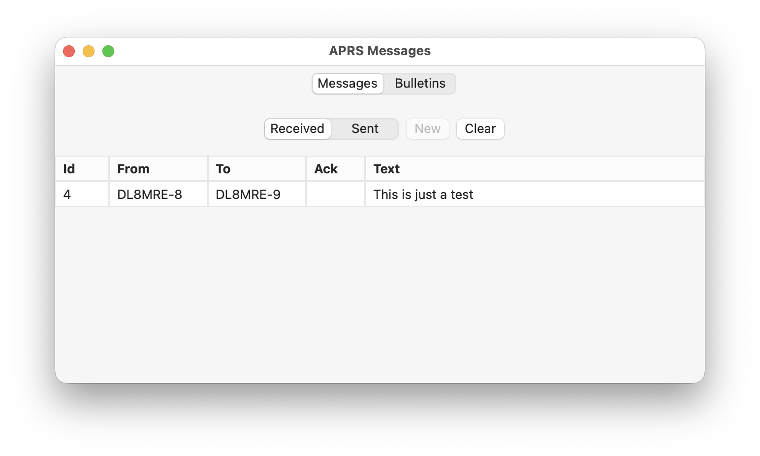Click the Id column header

[82, 169]
